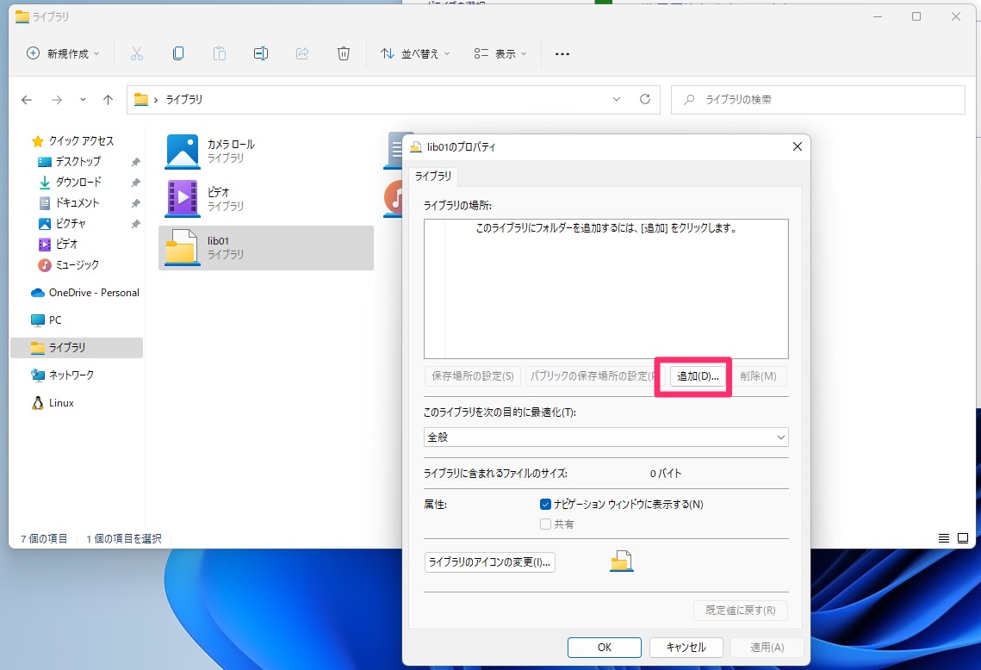
Task: Open ダウンロード in navigation pane
Action: tap(78, 182)
